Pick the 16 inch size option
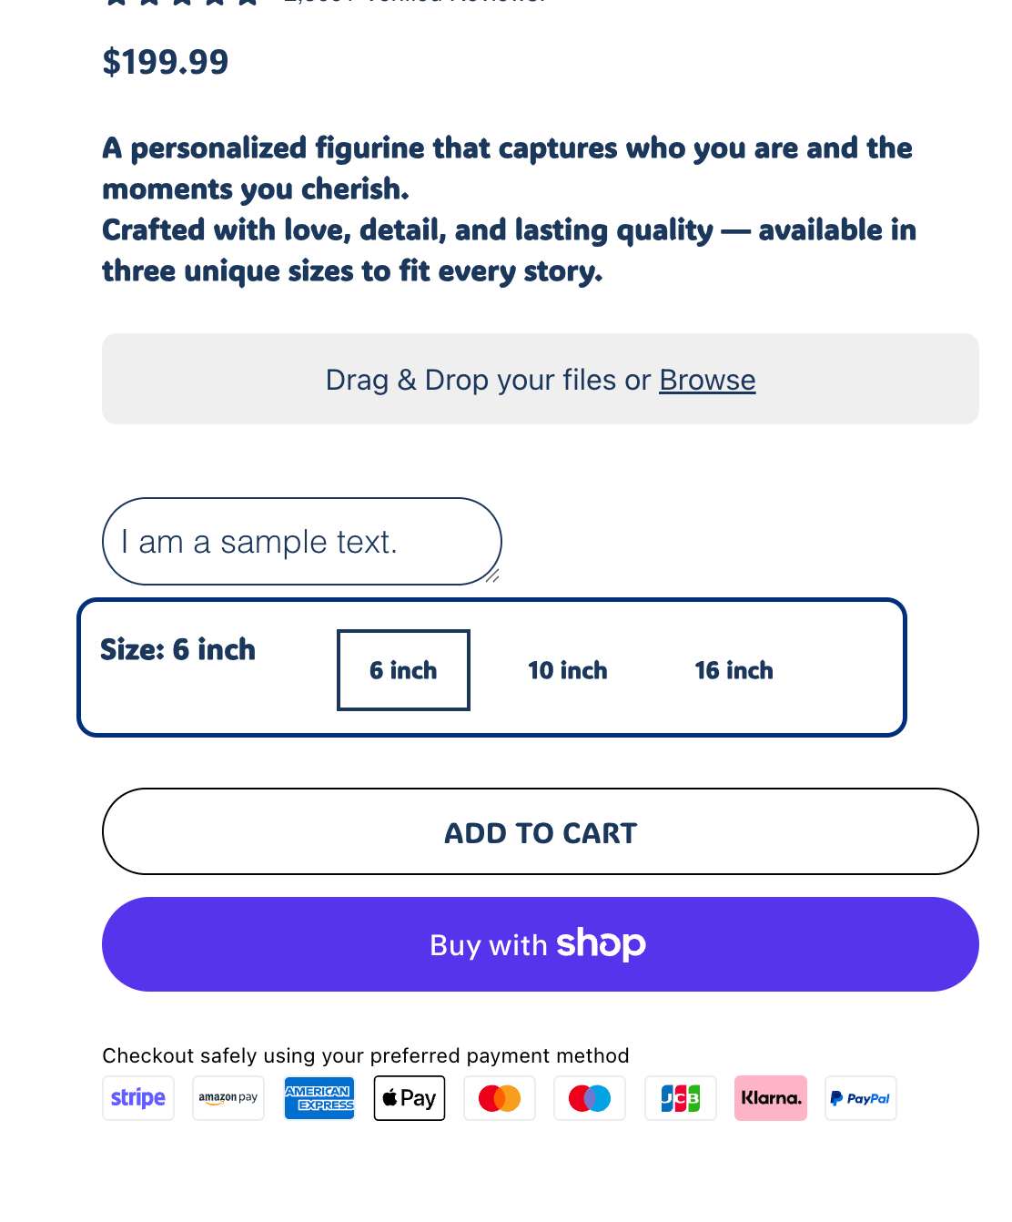Screen dimensions: 1012x1222 734,670
